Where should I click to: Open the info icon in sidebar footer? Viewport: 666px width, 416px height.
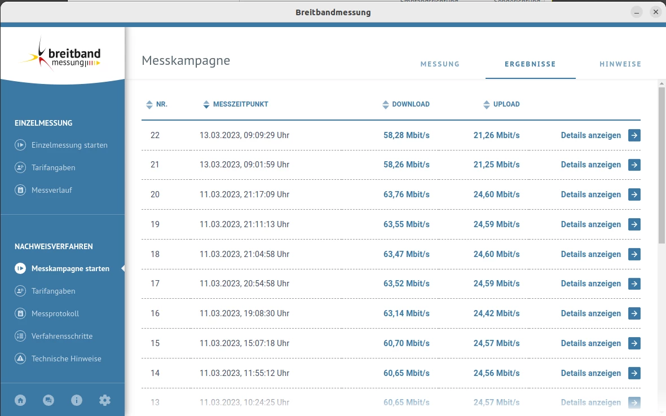click(x=77, y=400)
